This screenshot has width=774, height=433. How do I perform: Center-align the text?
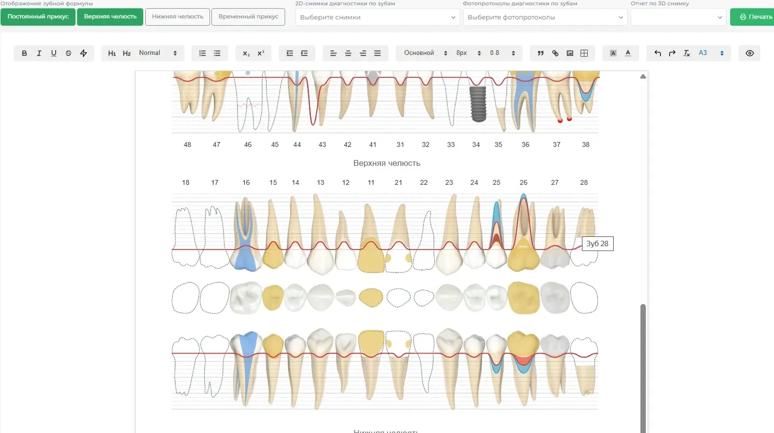348,53
